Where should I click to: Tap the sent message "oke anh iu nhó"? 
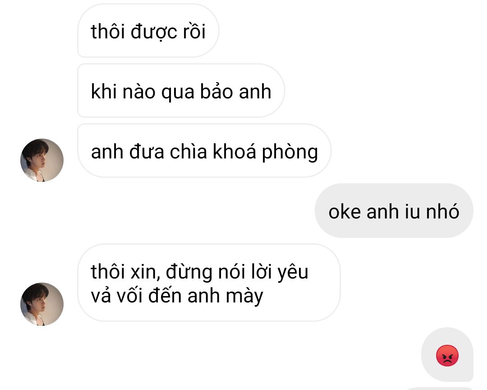394,210
